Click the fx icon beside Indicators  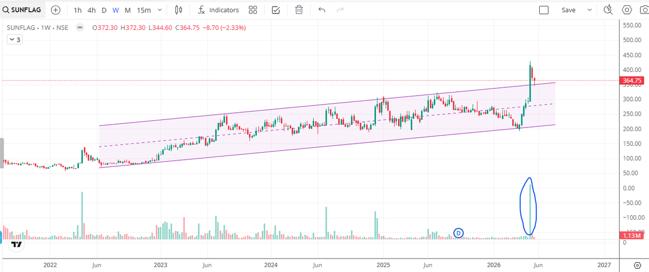(x=201, y=10)
